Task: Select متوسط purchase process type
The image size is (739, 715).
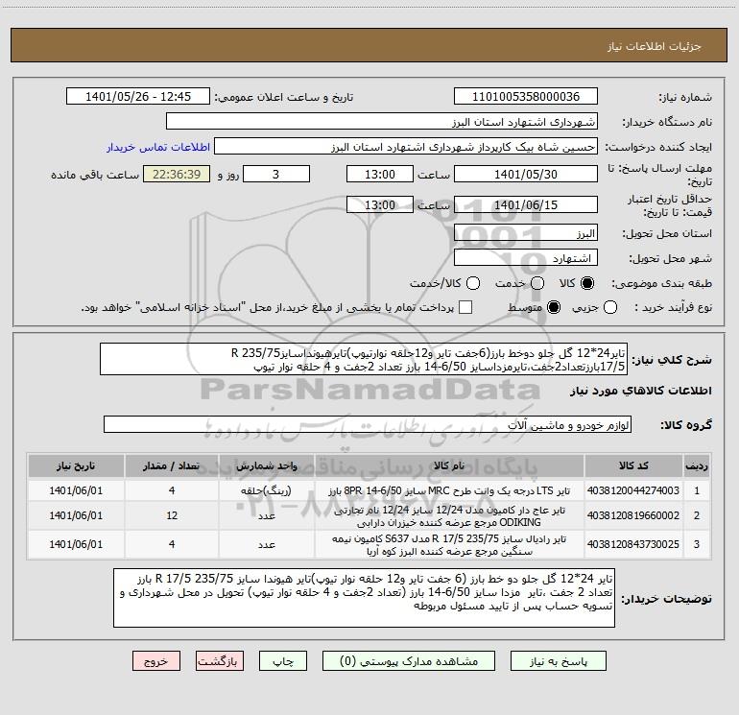Action: click(554, 308)
